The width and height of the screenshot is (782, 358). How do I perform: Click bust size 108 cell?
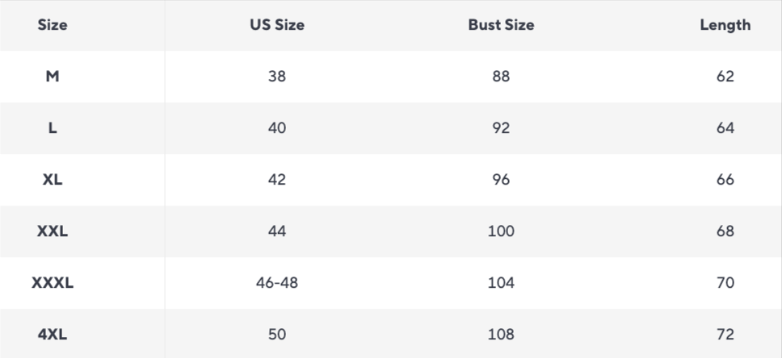click(501, 334)
